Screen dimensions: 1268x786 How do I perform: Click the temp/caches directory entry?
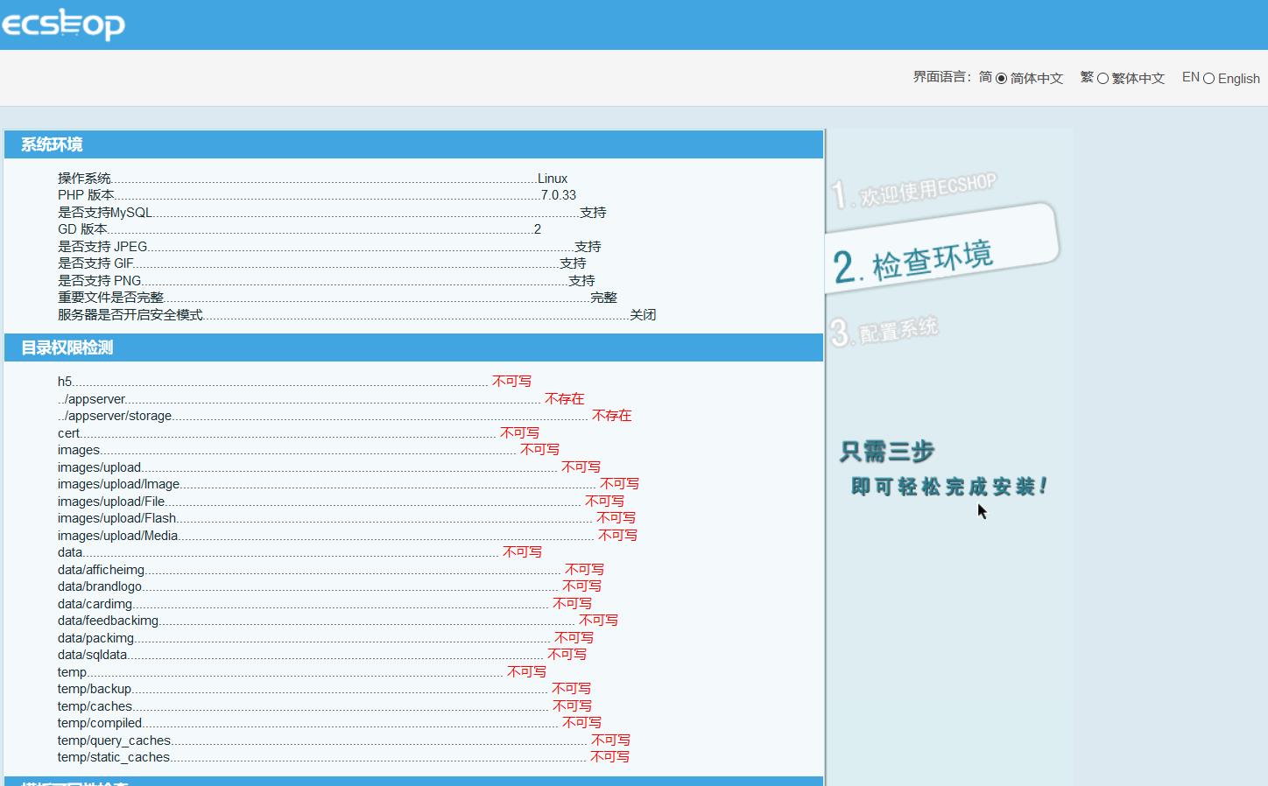[x=95, y=706]
